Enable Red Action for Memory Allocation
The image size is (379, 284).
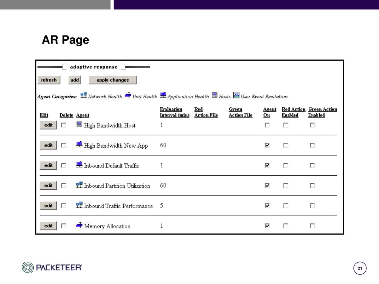(x=286, y=226)
